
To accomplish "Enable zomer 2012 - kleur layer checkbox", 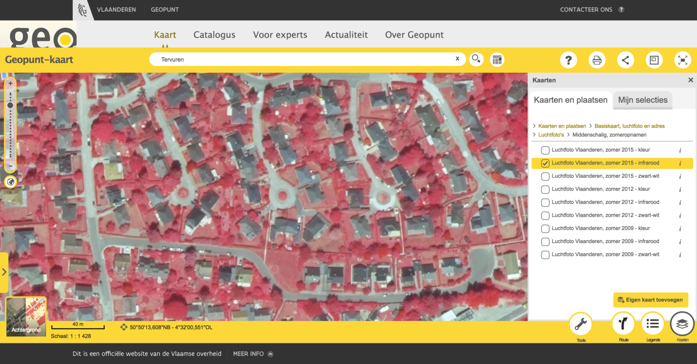I will coord(545,190).
